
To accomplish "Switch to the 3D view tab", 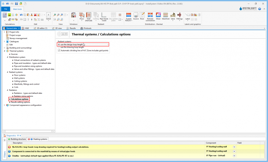I will point(58,28).
